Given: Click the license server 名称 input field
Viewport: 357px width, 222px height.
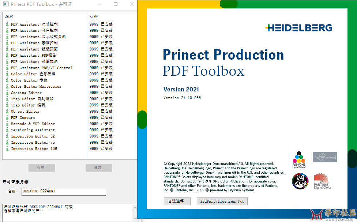Looking at the screenshot, I should [64, 192].
